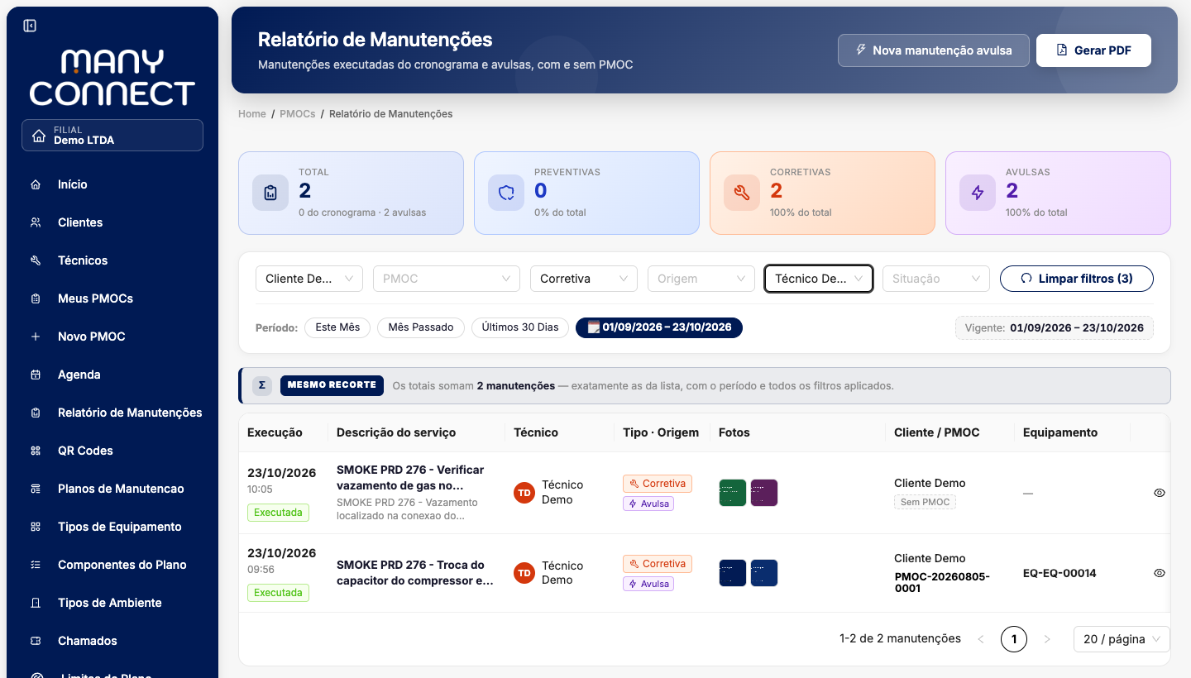Open the 20 / página page size dropdown
This screenshot has height=678, width=1191.
pos(1122,639)
